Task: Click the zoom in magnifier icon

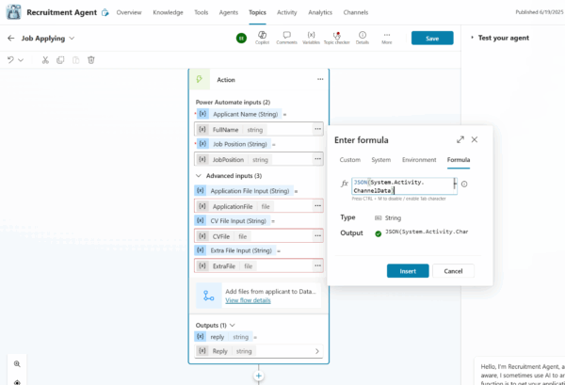Action: pos(17,364)
